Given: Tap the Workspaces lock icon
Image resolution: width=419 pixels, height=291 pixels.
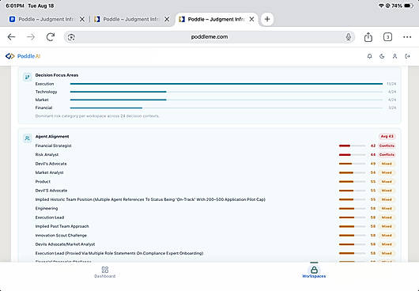Looking at the screenshot, I should 314,270.
